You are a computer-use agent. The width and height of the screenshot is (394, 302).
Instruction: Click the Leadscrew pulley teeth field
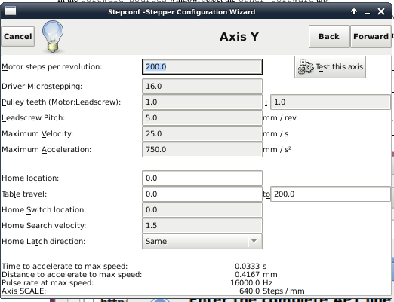(331, 102)
